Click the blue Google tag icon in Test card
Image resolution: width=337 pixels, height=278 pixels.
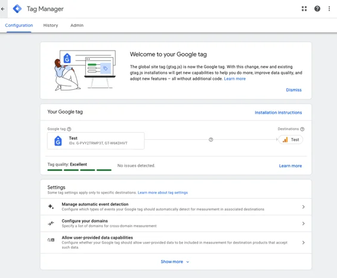click(58, 141)
